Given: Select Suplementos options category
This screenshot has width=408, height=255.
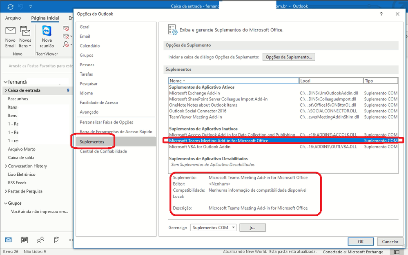Looking at the screenshot, I should pos(116,142).
